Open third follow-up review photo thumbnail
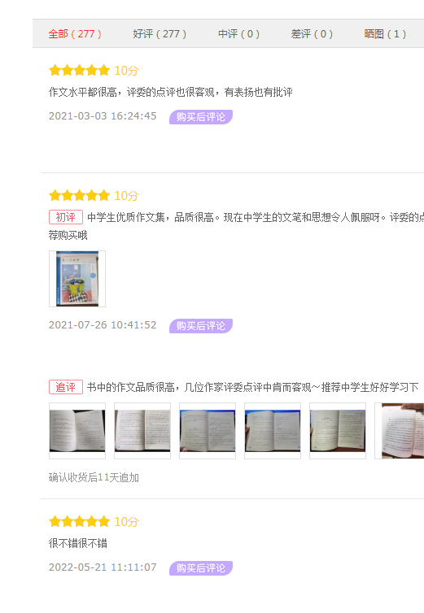Screen dimensions: 424x613 pyautogui.click(x=208, y=431)
